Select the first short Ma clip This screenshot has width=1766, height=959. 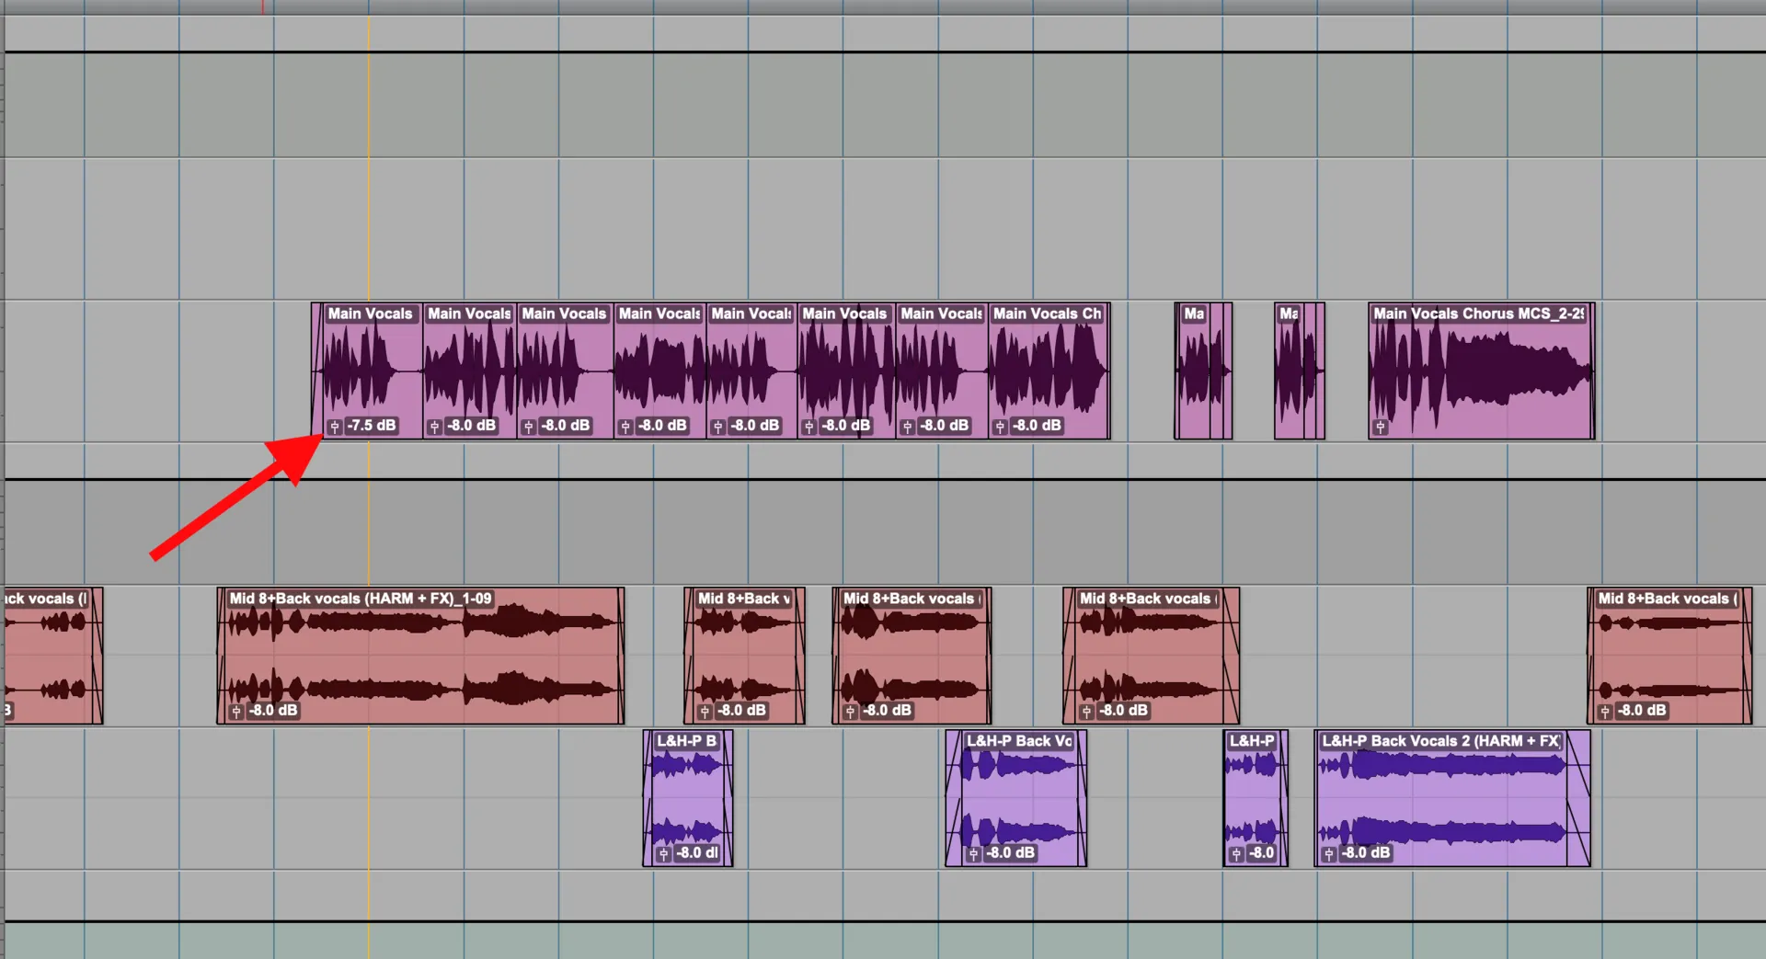coord(1203,371)
